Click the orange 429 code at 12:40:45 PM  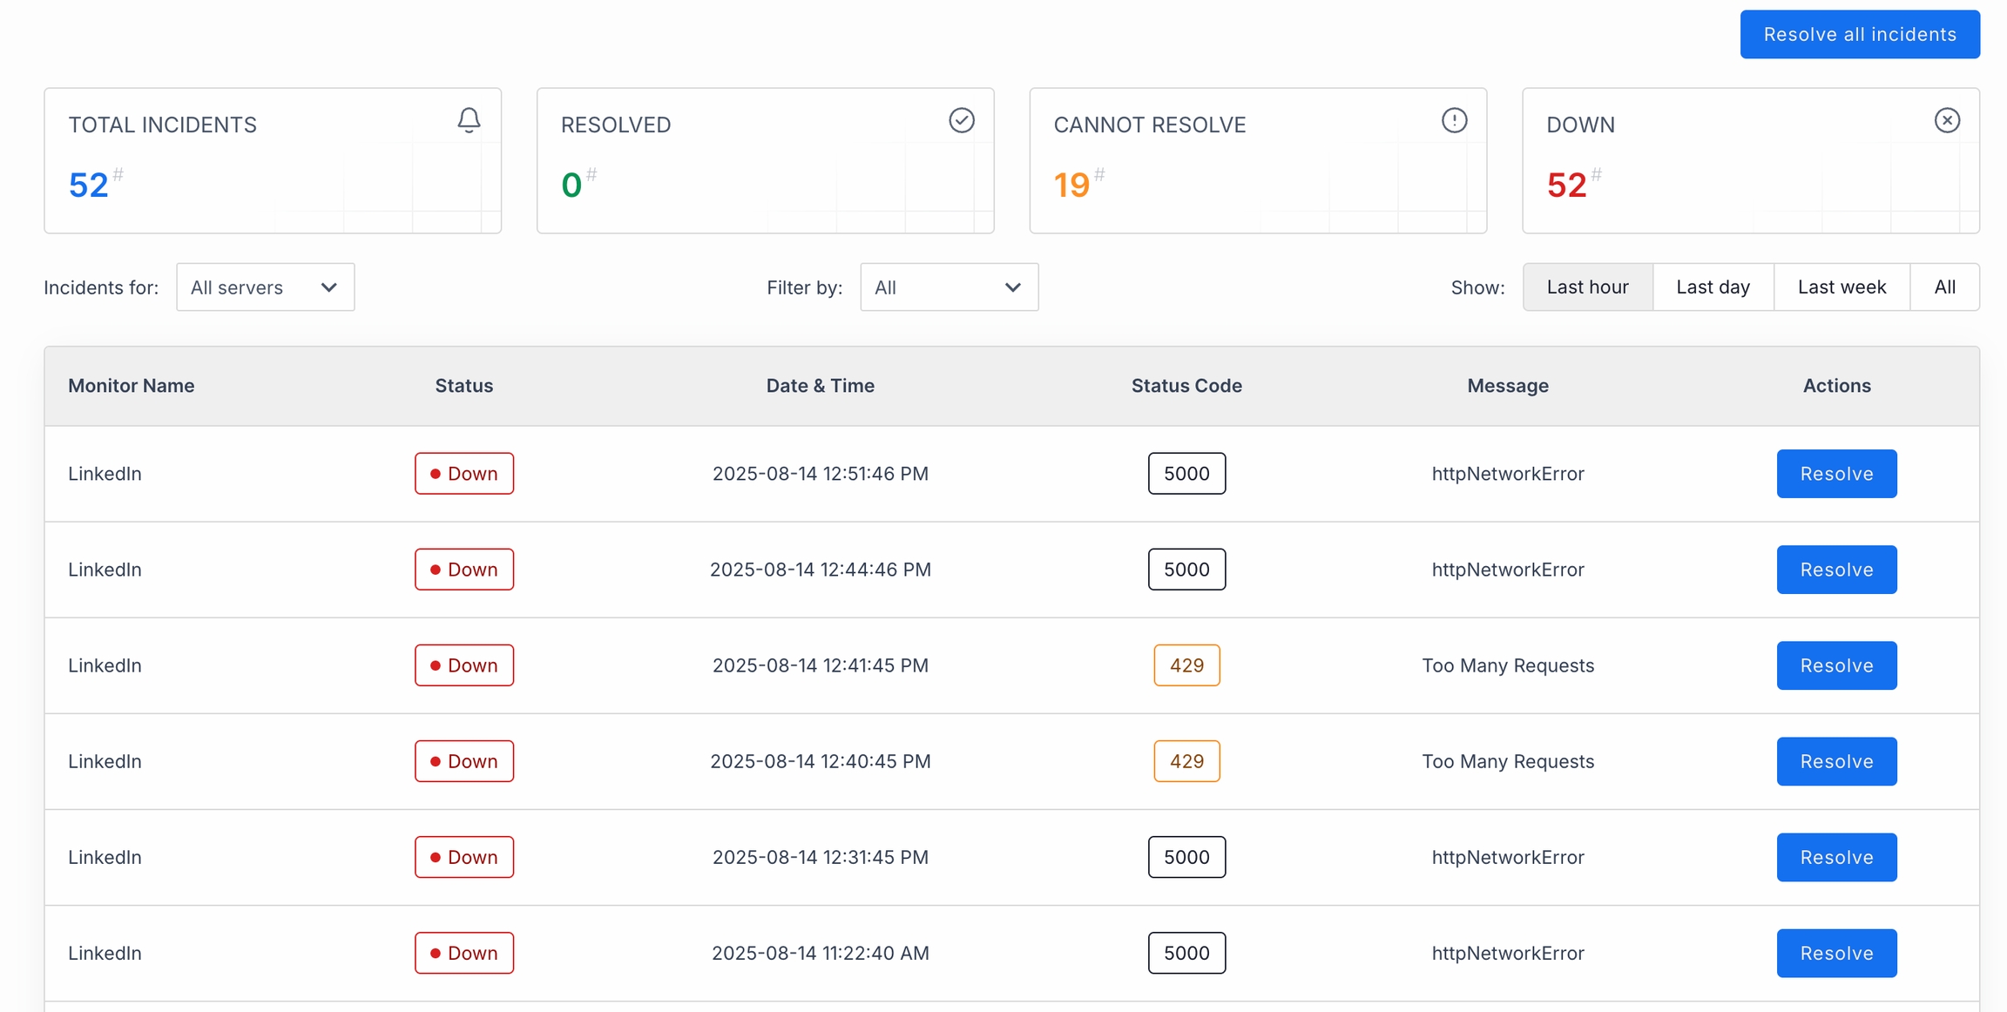tap(1186, 761)
